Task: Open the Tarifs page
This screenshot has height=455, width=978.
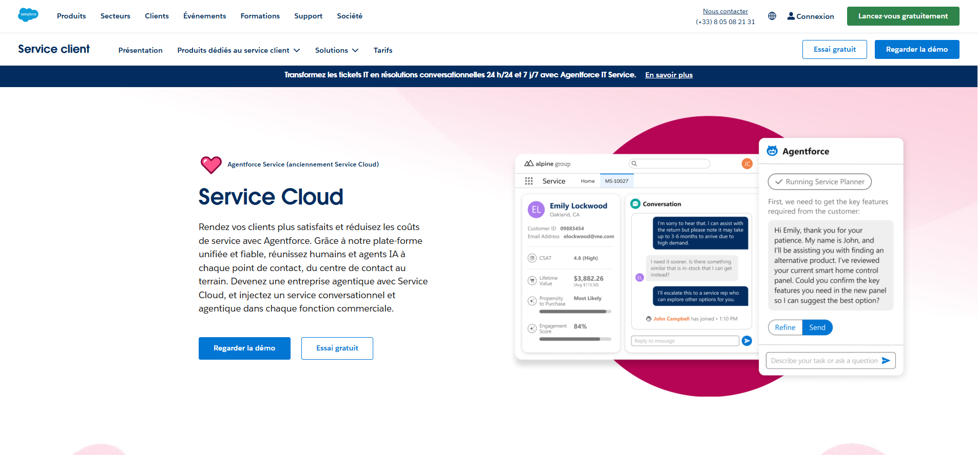Action: point(383,50)
